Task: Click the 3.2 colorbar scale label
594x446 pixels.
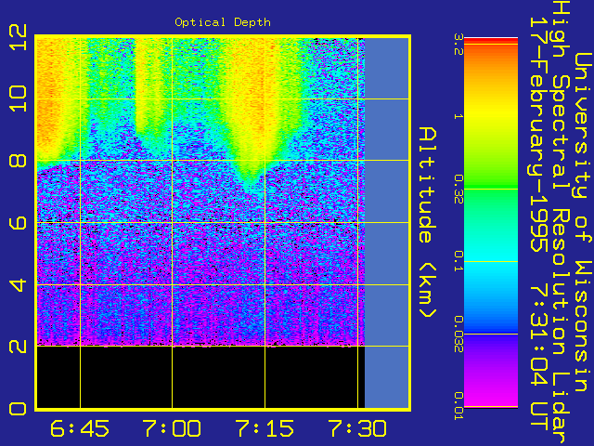Action: [x=458, y=45]
